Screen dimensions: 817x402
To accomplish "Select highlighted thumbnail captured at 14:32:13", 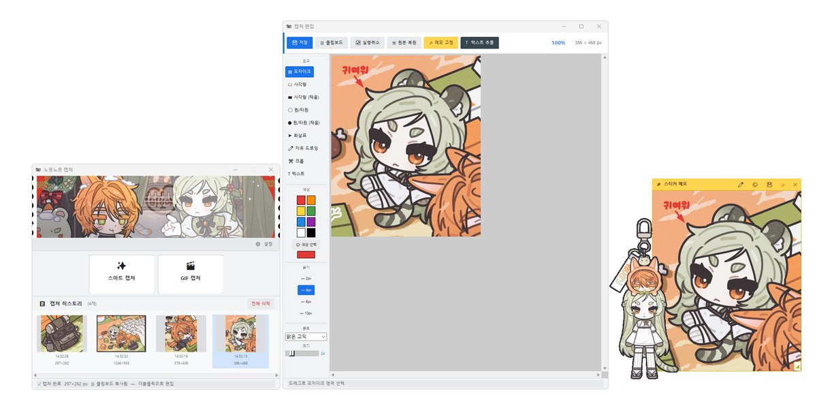I will click(240, 341).
